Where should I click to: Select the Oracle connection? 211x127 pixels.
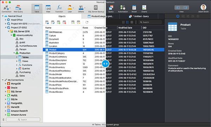pos(14,88)
